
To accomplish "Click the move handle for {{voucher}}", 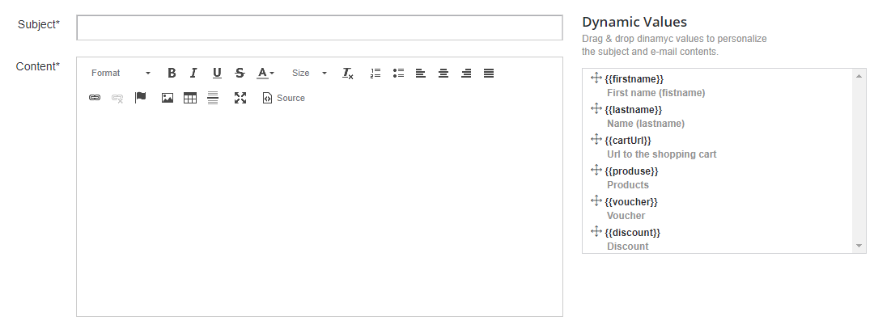I will pos(596,200).
